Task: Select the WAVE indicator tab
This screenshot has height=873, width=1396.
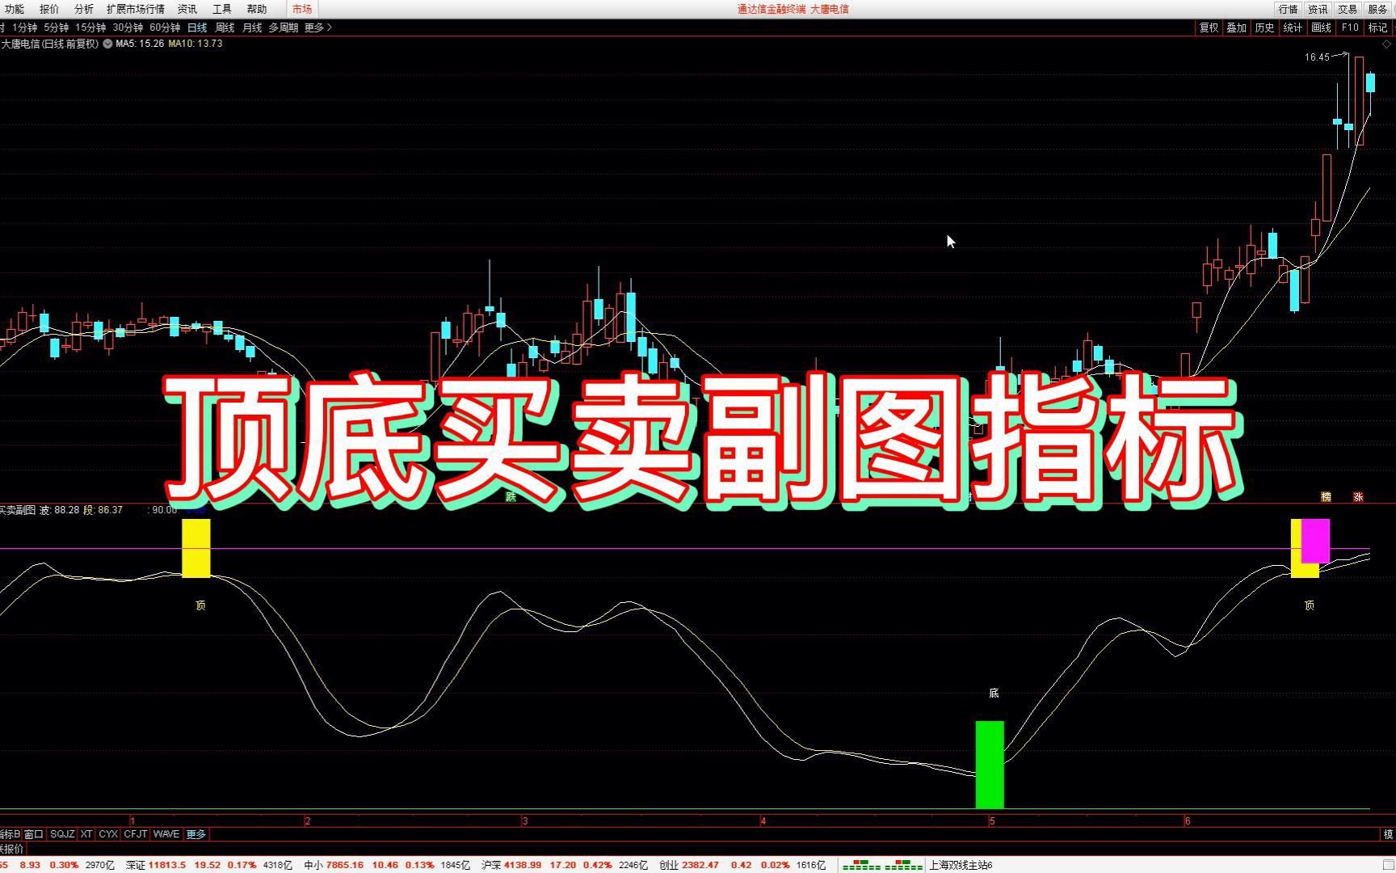Action: (166, 834)
